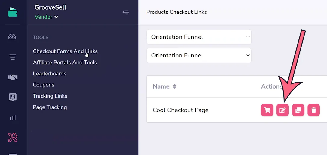This screenshot has width=327, height=155.
Task: Sort the table by Name column
Action: coord(165,86)
